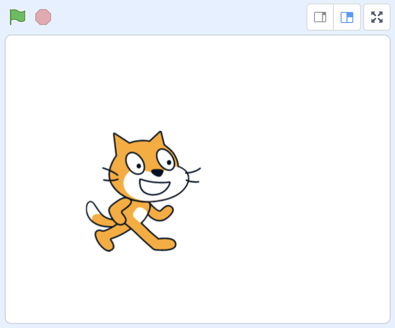Click the Scratch cat sprite on stage

[x=143, y=191]
